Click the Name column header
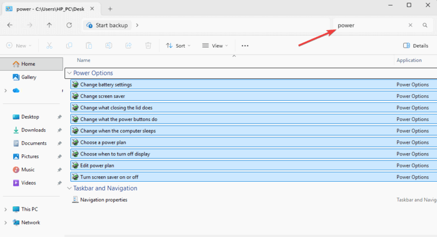 [84, 60]
